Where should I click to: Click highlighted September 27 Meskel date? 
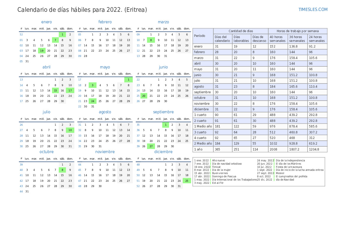click(x=151, y=146)
